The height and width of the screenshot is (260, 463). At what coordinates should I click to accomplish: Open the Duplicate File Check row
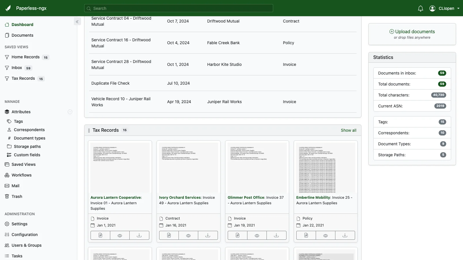tap(223, 83)
